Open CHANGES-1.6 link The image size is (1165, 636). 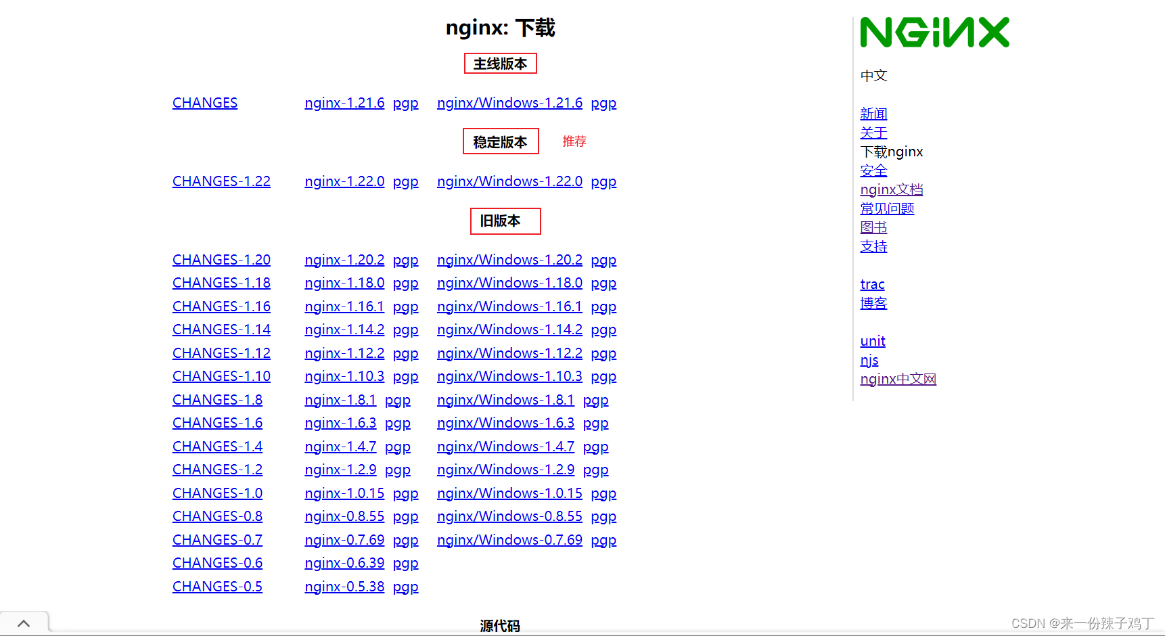click(x=217, y=423)
